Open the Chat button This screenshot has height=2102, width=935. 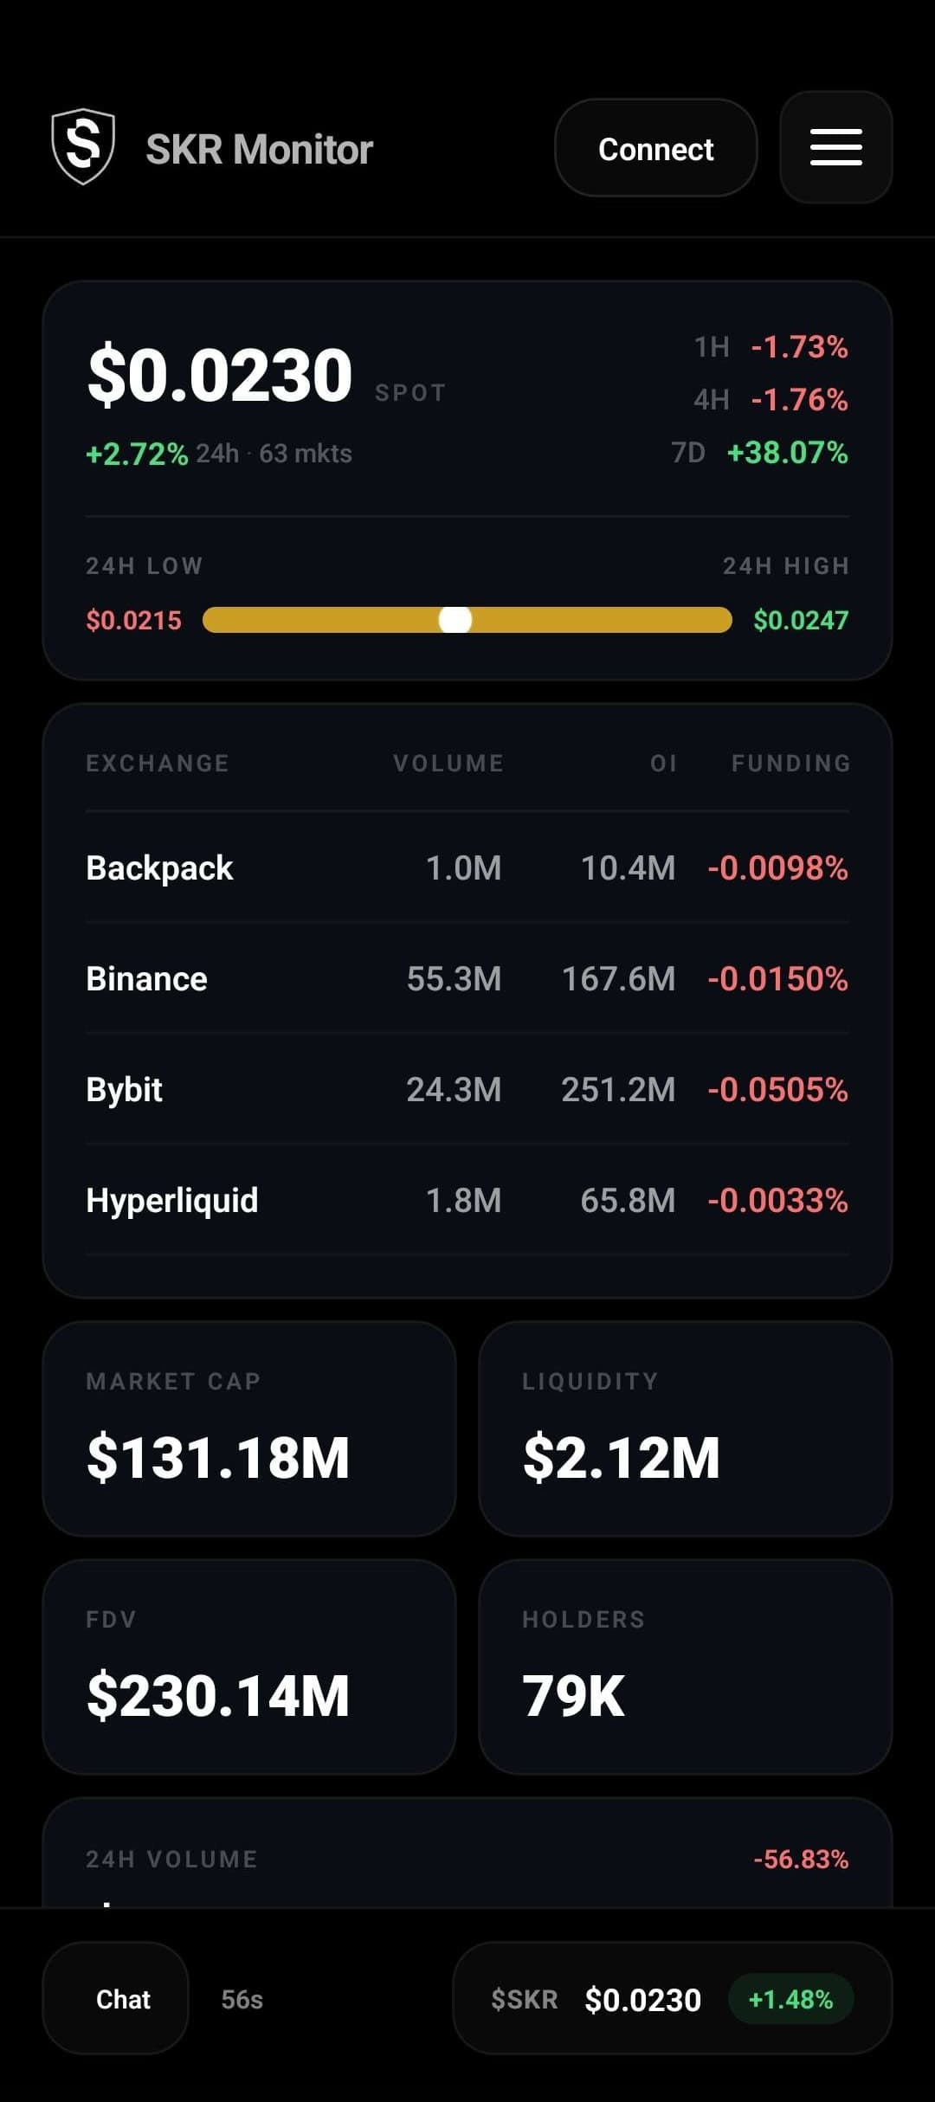[x=115, y=1999]
